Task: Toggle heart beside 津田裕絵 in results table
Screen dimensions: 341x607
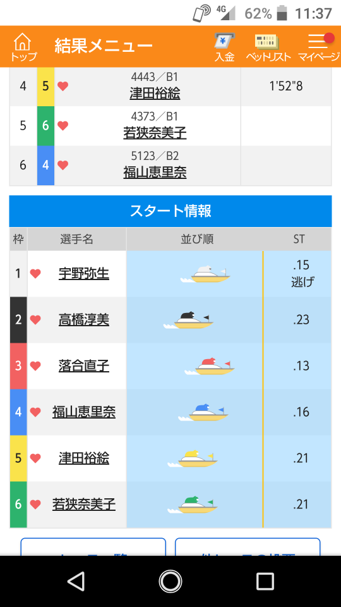Action: pos(63,87)
